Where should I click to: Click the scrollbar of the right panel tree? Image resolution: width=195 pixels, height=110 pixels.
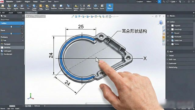coord(194,35)
